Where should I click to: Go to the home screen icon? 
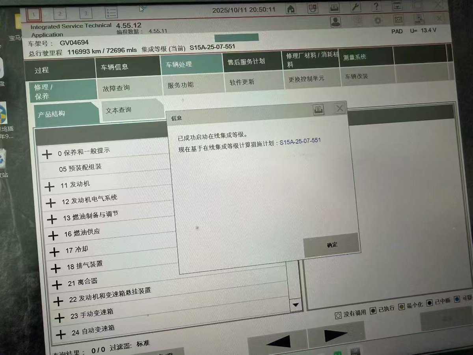pyautogui.click(x=291, y=8)
